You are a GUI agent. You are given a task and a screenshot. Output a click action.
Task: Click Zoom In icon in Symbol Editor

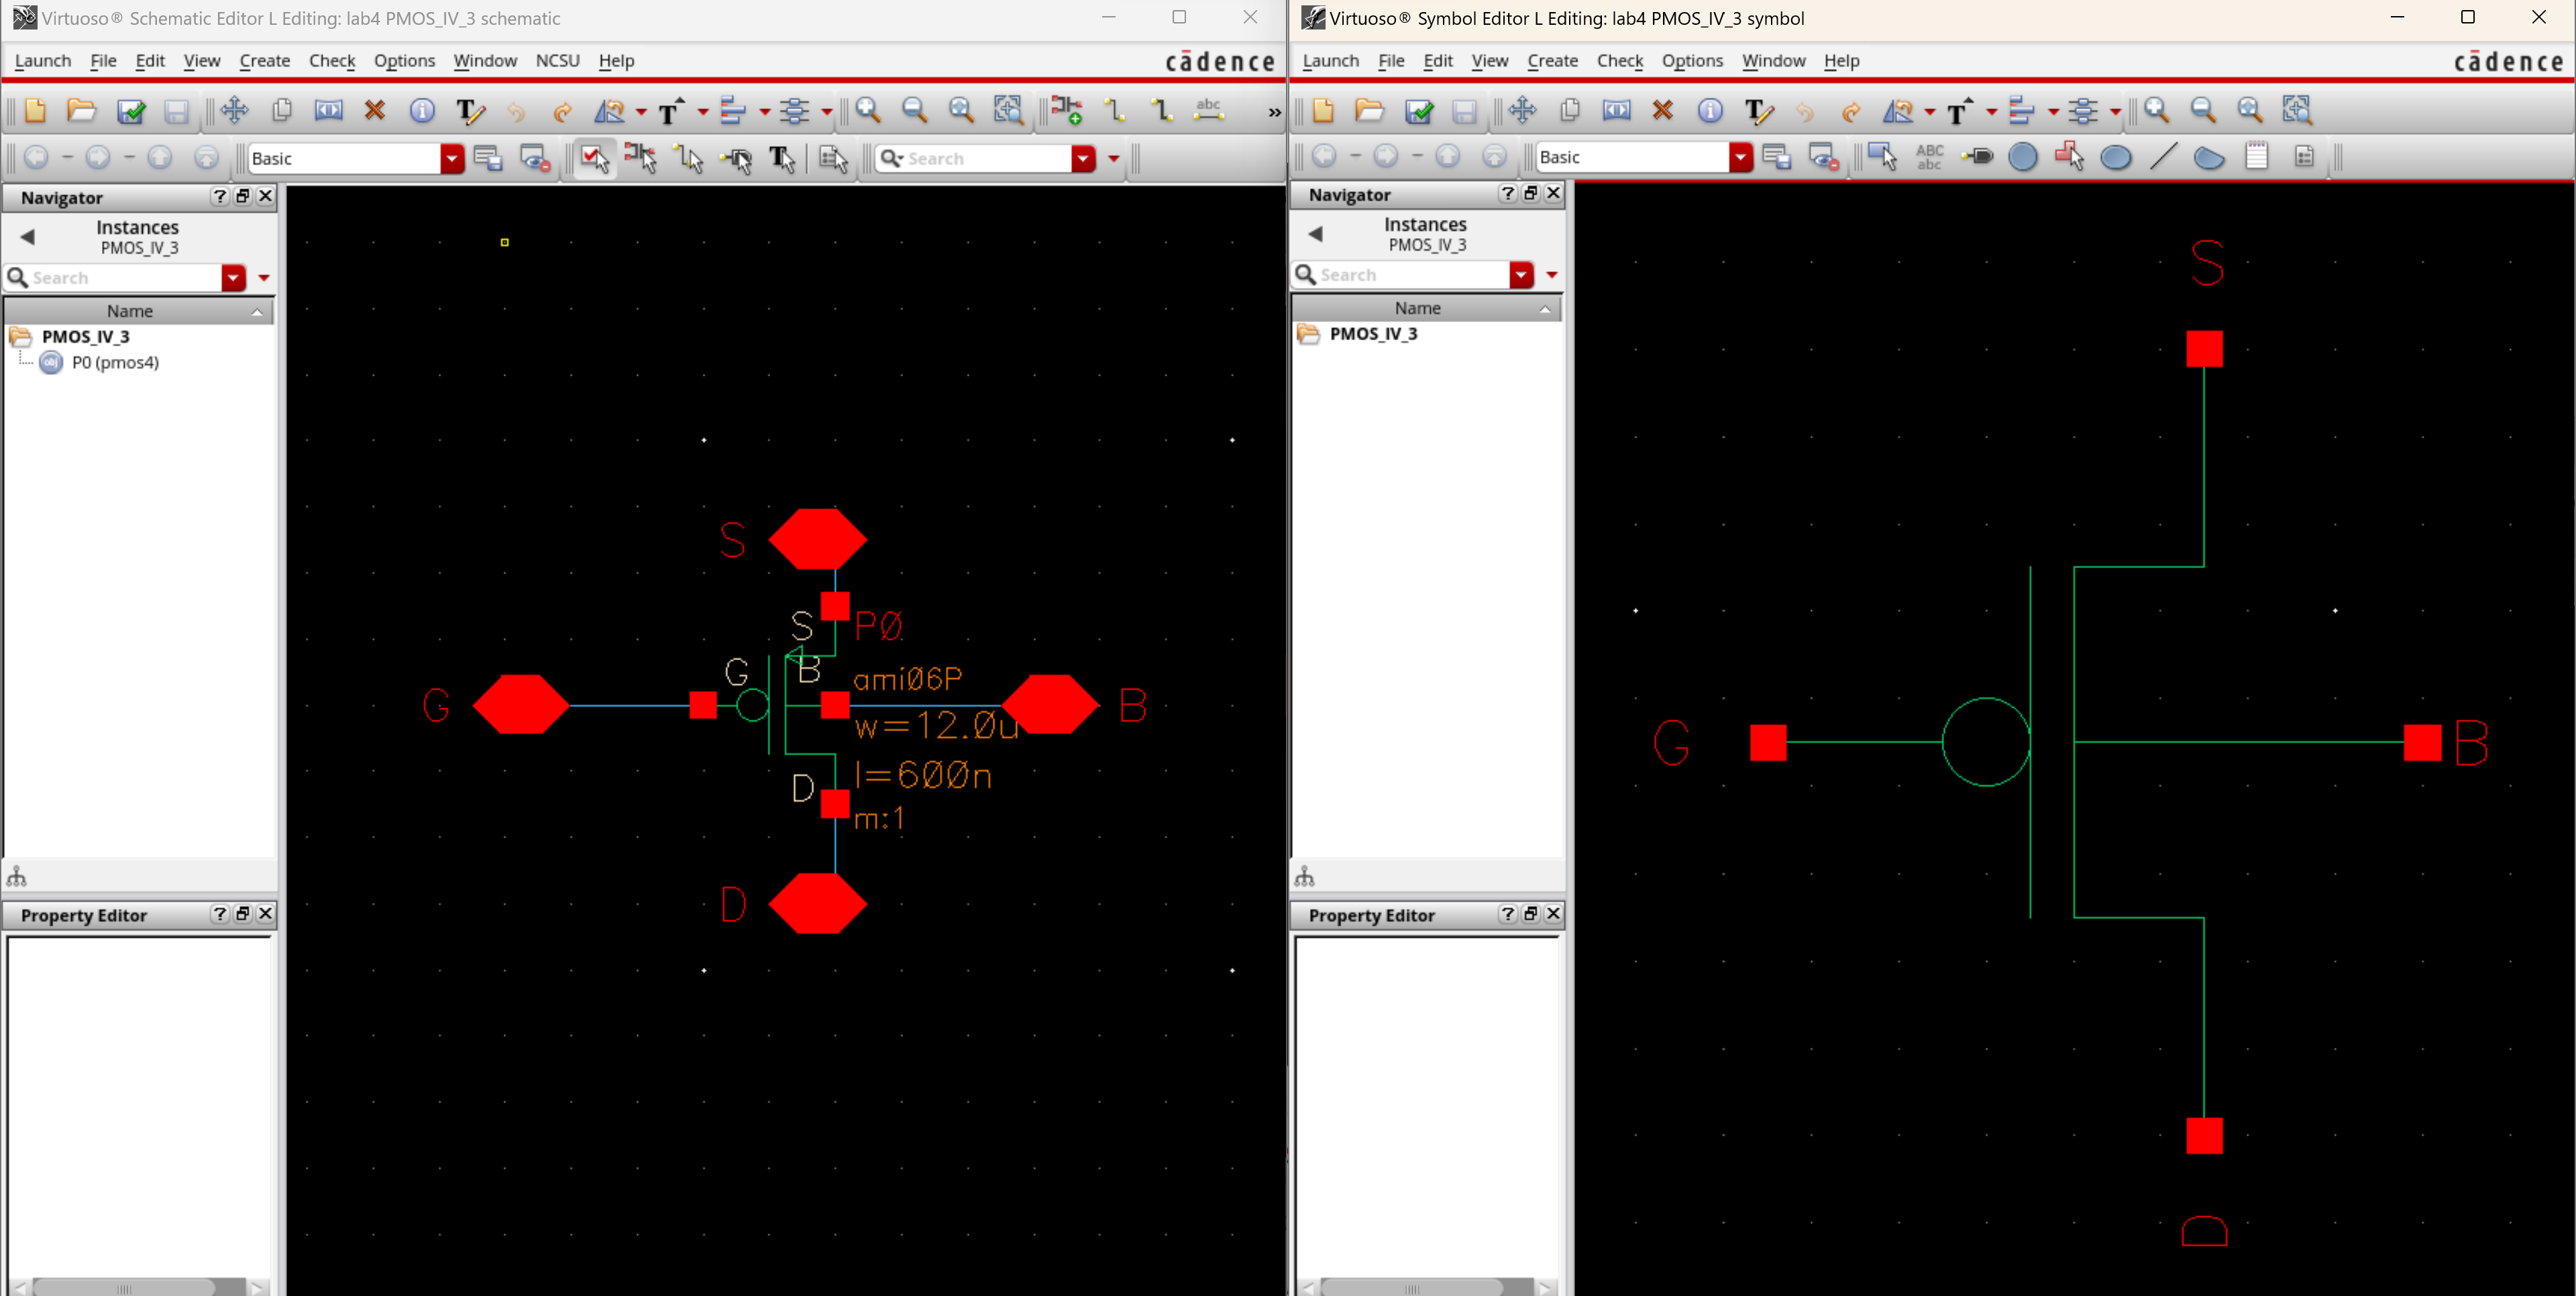2156,111
